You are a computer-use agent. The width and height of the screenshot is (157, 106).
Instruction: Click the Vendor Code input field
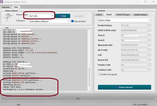tap(134, 65)
